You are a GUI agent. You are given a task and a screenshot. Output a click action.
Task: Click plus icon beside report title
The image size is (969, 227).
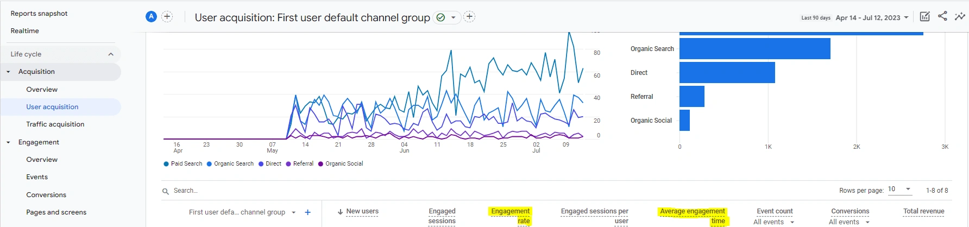tap(469, 17)
